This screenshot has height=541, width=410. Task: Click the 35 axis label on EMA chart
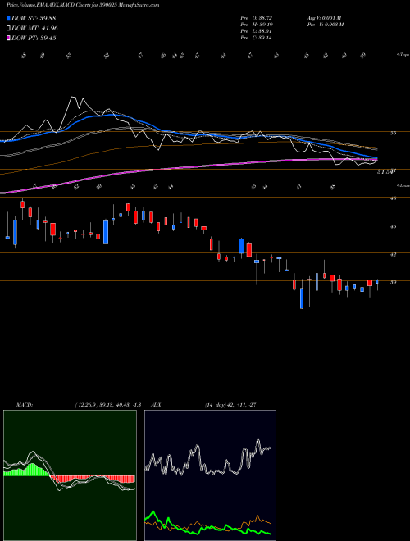pos(393,133)
